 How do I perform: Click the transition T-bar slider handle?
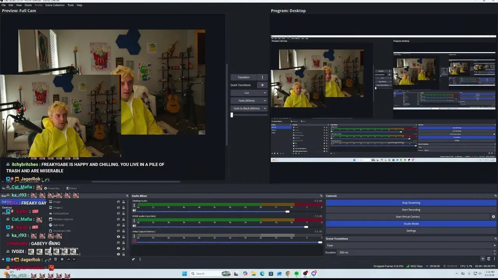(x=231, y=115)
